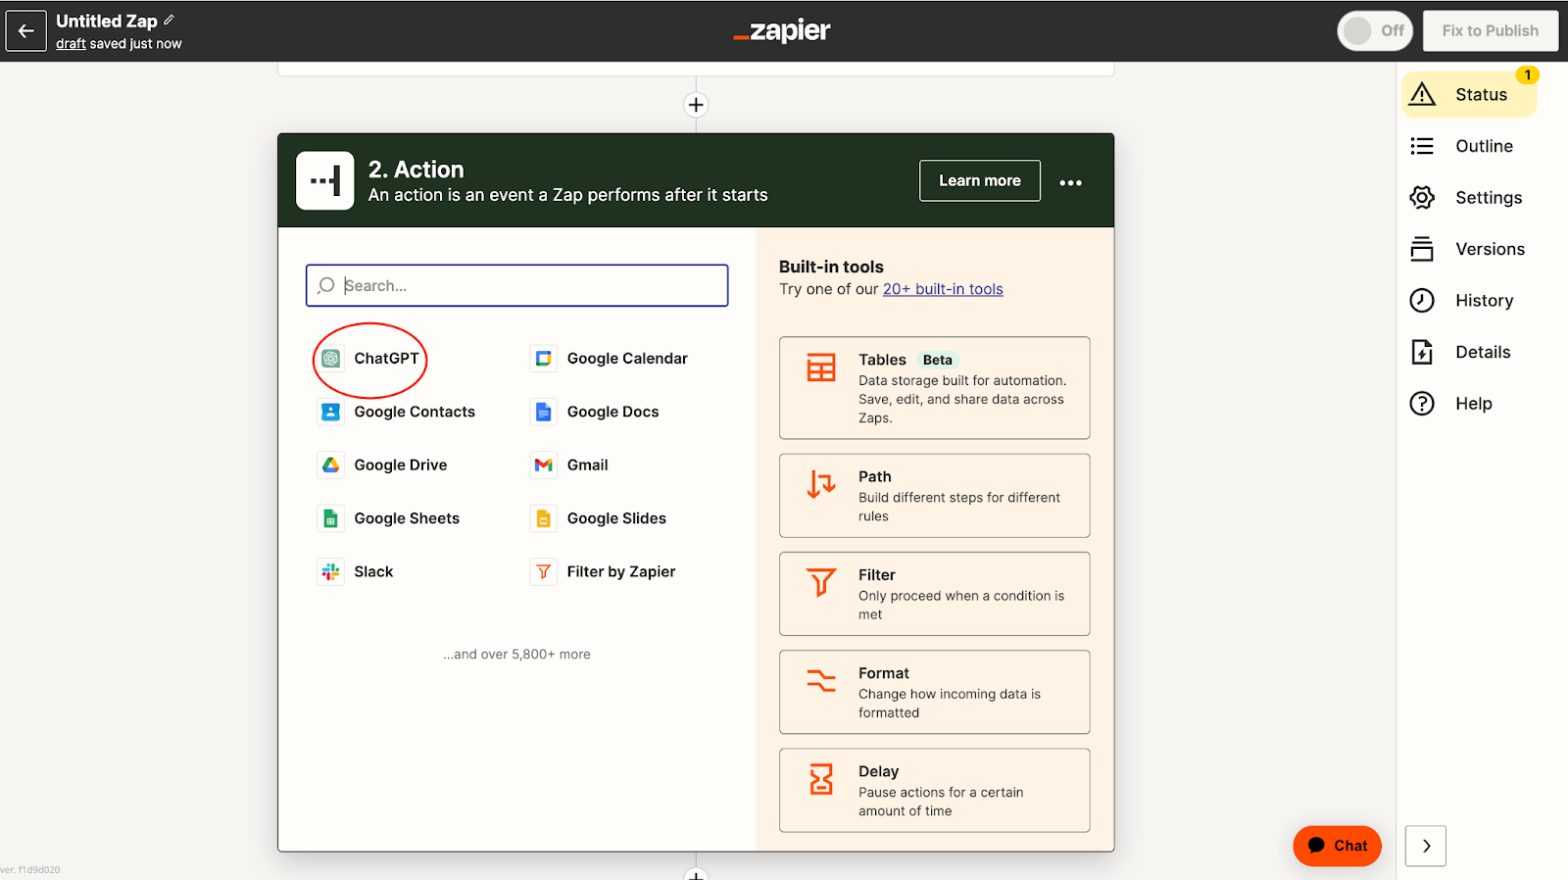Viewport: 1568px width, 880px height.
Task: Open the Versions panel
Action: [1469, 249]
